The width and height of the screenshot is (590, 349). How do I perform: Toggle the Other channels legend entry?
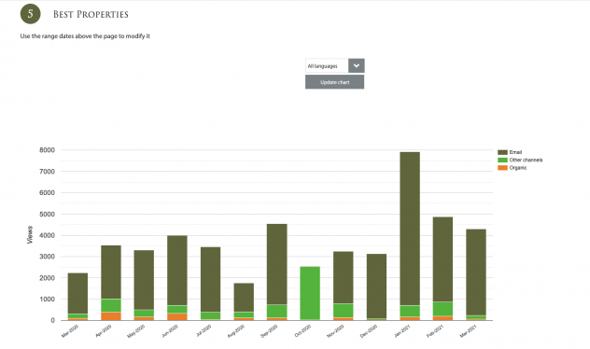point(520,160)
